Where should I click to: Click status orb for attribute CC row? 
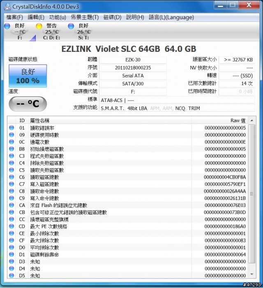[x=12, y=219]
